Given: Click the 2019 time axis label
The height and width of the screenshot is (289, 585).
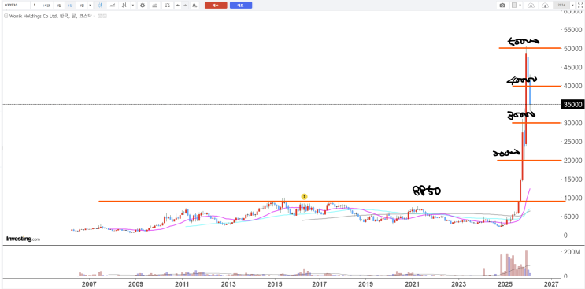Looking at the screenshot, I should point(366,284).
